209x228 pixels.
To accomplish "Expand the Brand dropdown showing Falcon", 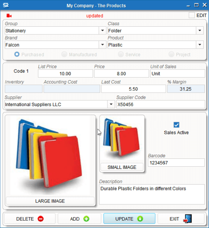I will coord(103,45).
